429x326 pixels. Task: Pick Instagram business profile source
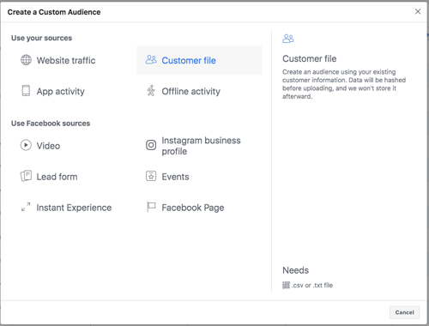[x=201, y=146]
